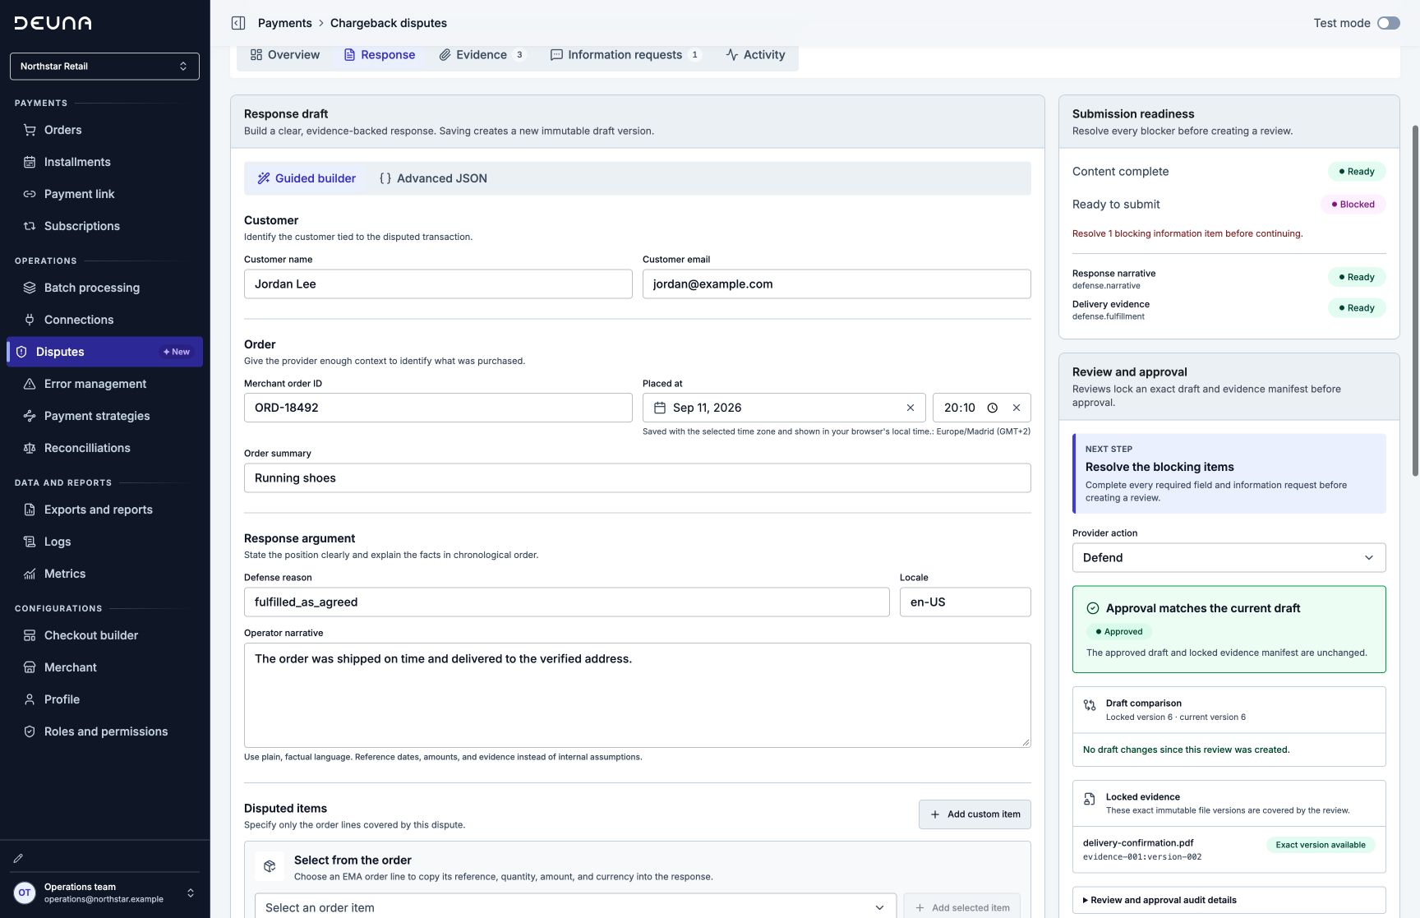Open Provider action Defend dropdown
The image size is (1420, 918).
(1229, 558)
